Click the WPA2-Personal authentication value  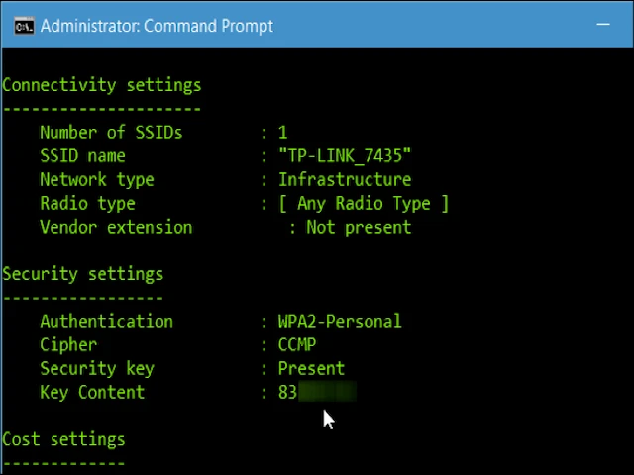pyautogui.click(x=339, y=322)
